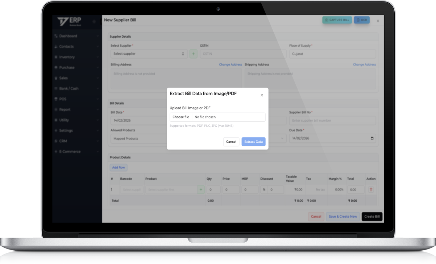
Task: Click Change Address link for Billing Address
Action: click(x=230, y=64)
